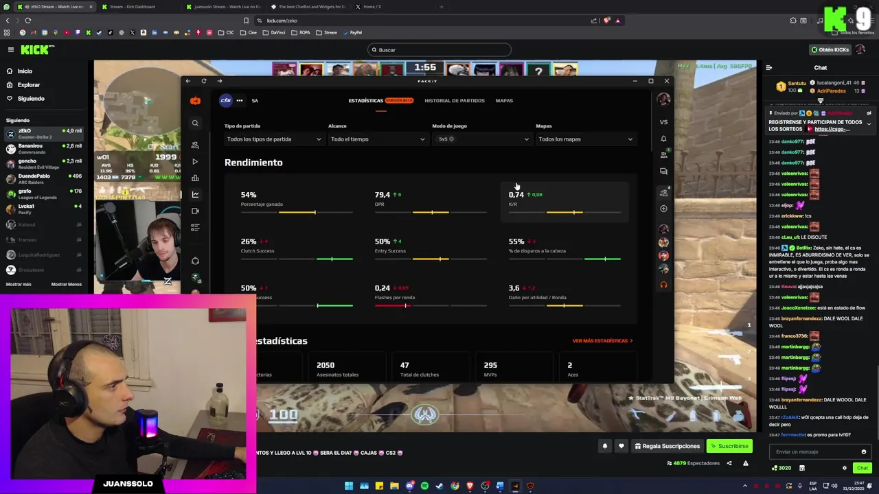Click FACEIT profile avatar at top right
879x494 pixels.
click(663, 100)
